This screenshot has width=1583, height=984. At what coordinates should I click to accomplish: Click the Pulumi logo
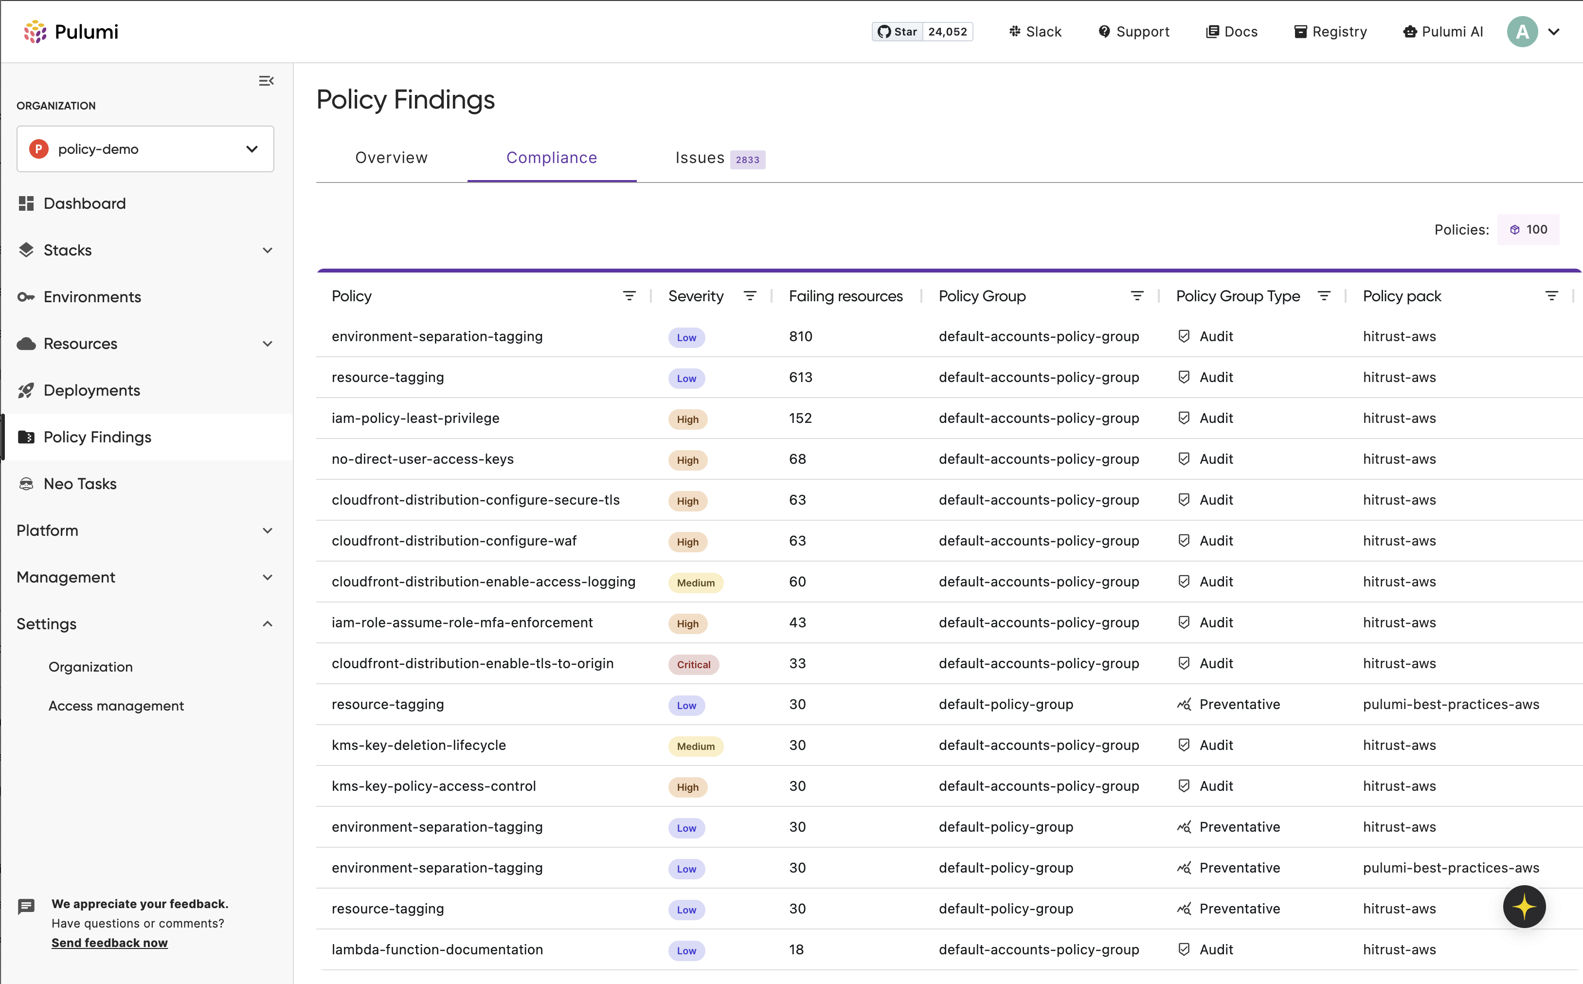click(71, 31)
